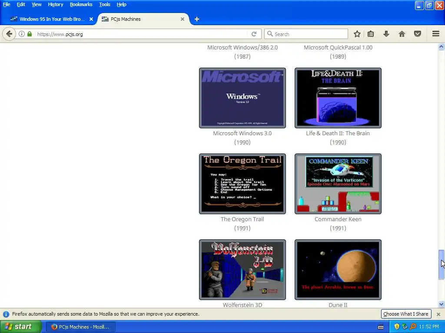Viewport: 445px width, 333px height.
Task: Click the Microsoft Windows/386 2.0 link
Action: (x=242, y=48)
